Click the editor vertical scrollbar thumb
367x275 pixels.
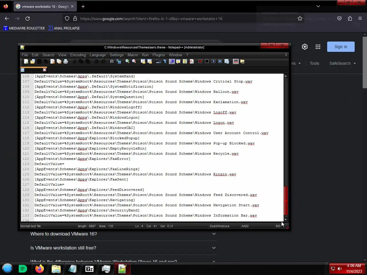pos(286,201)
